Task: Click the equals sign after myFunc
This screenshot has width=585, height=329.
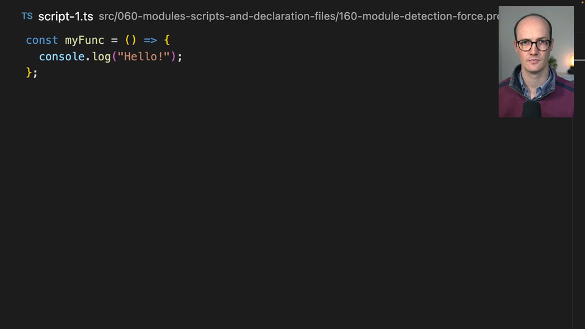Action: [114, 40]
